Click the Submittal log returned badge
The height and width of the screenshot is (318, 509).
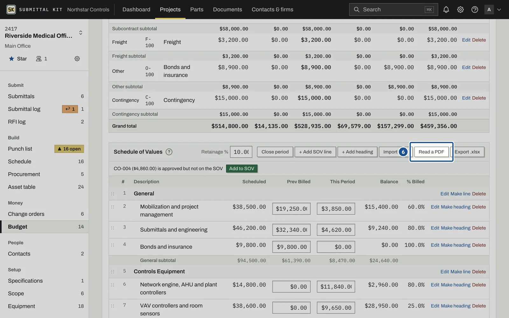pyautogui.click(x=70, y=109)
